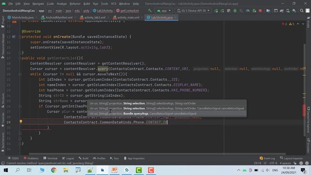The width and height of the screenshot is (311, 175).
Task: Open the Windows Start menu
Action: pos(6,170)
